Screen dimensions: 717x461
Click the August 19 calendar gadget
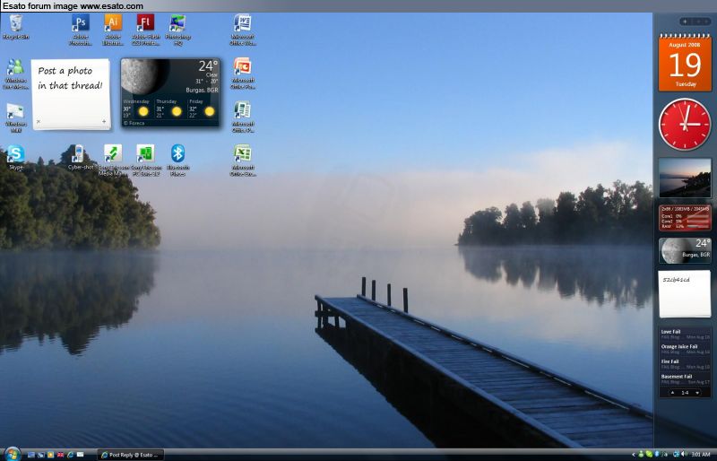[685, 63]
